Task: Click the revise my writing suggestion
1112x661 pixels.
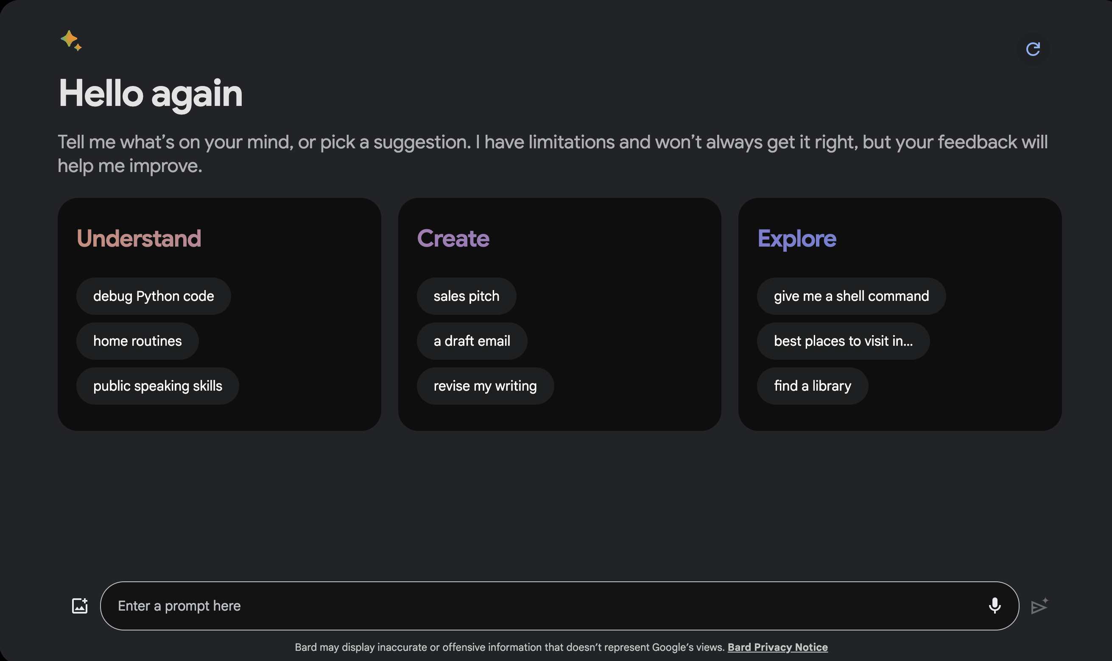Action: tap(485, 386)
